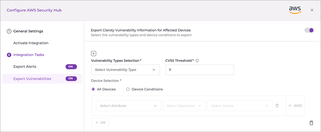Click the CVSS Threshold input field
Viewport: 321px width, 132px height.
(200, 70)
